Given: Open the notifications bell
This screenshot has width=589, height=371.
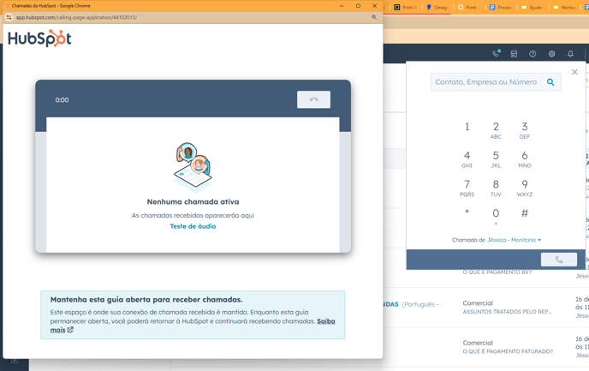Looking at the screenshot, I should tap(570, 54).
